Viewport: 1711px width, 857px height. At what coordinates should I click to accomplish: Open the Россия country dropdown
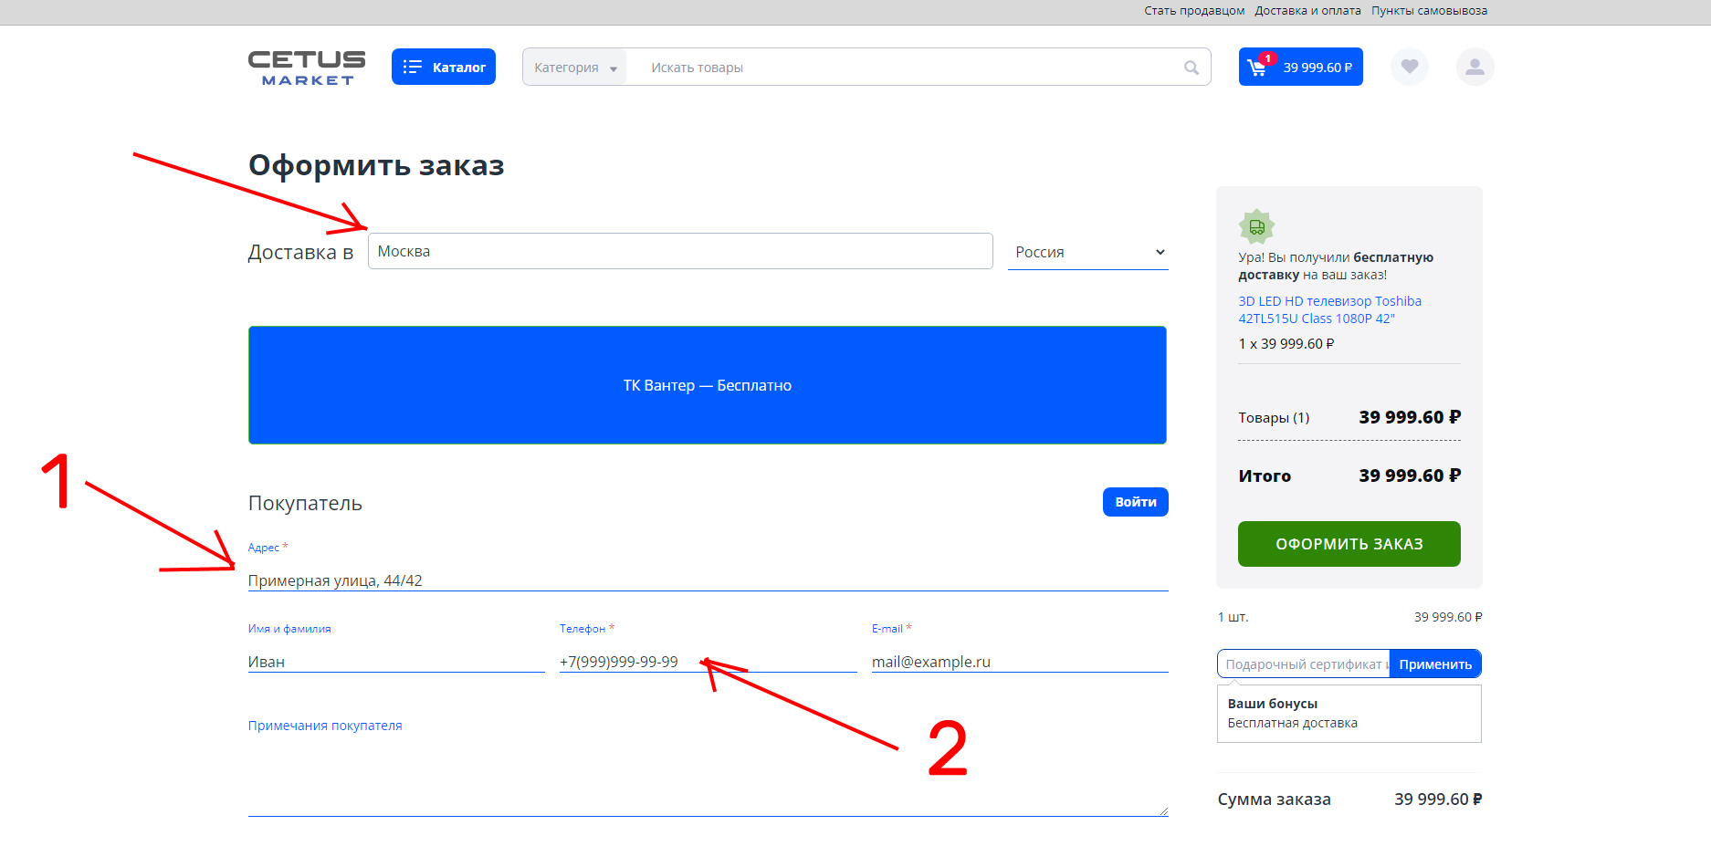click(1087, 252)
